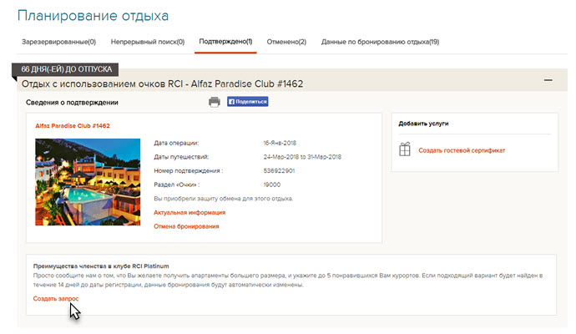Click the Актуальная информация link
Screen dimensions: 576x334
pos(189,212)
